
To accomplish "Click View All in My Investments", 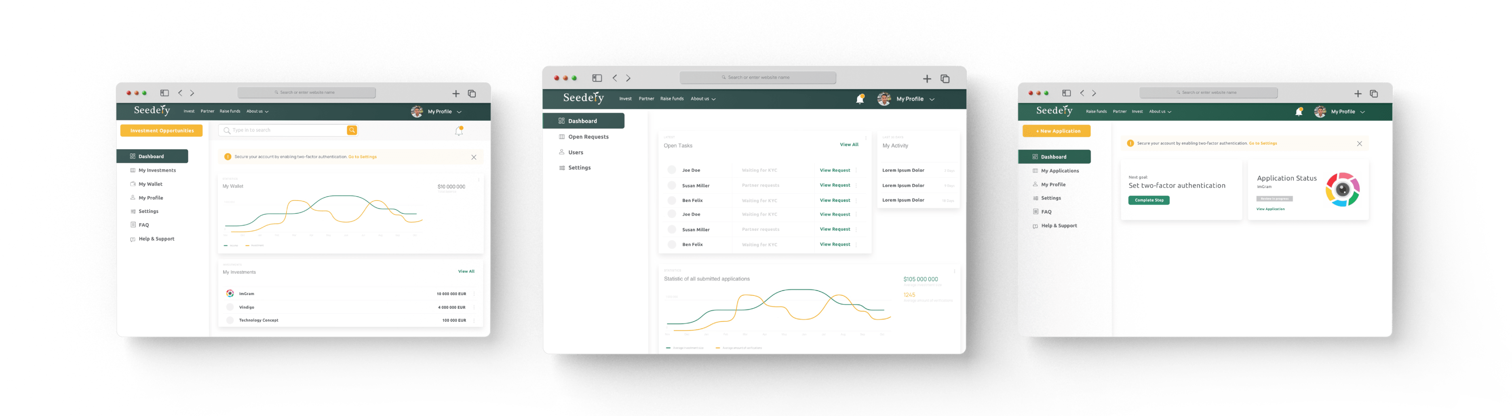I will coord(466,272).
